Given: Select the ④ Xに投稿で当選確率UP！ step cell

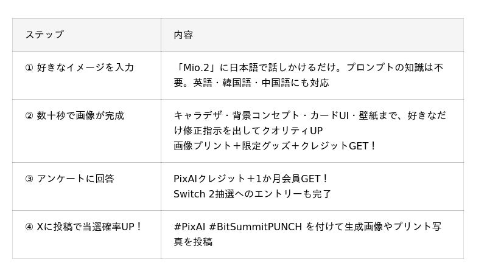Looking at the screenshot, I should pyautogui.click(x=86, y=234).
